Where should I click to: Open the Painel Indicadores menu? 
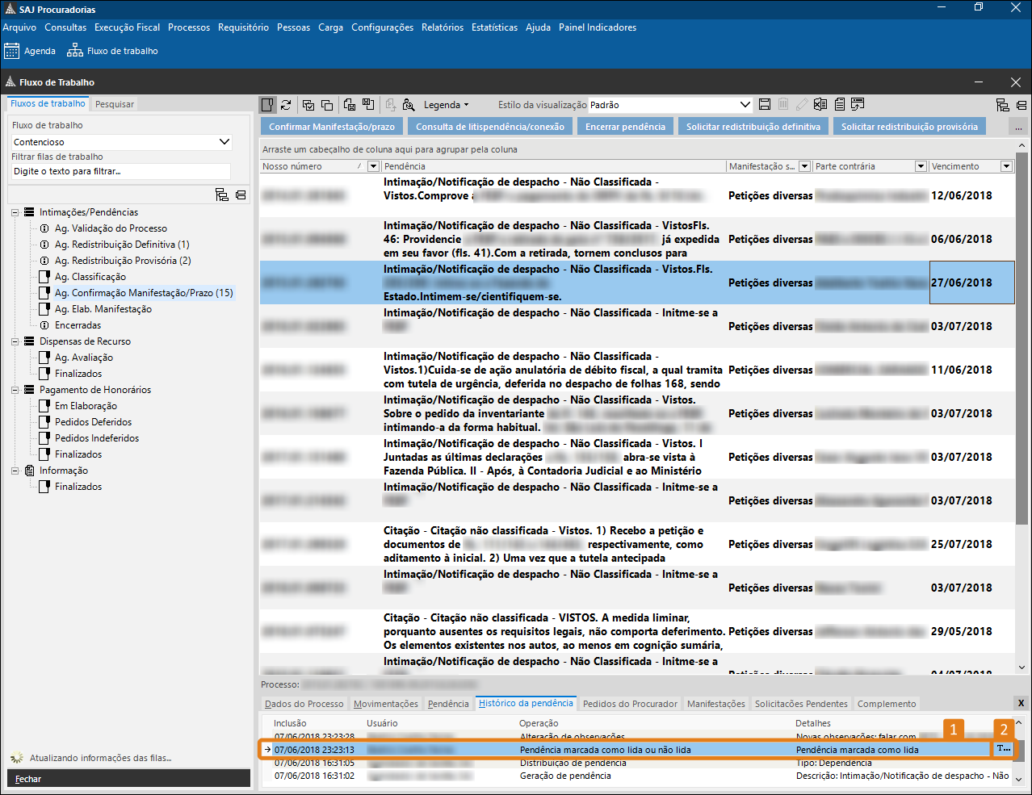coord(598,27)
